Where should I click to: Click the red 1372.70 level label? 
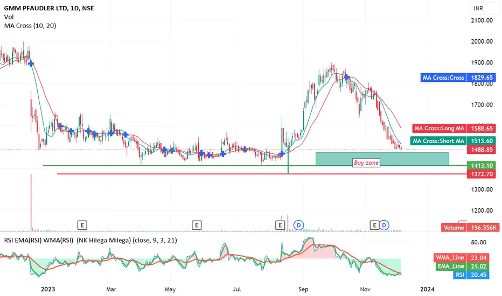(x=482, y=174)
